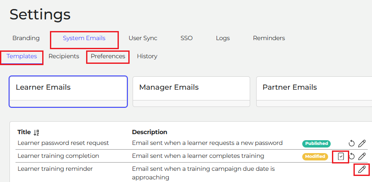Go to the SSO tab

click(186, 38)
